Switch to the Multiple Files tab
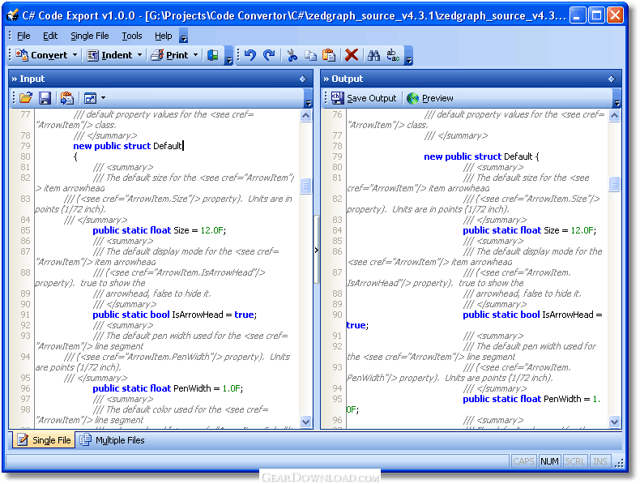640x484 pixels. pos(113,440)
